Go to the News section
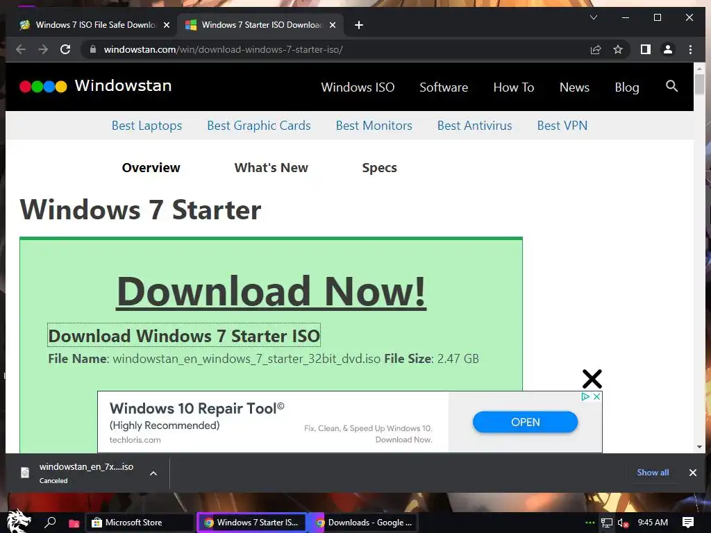The height and width of the screenshot is (533, 711). click(x=574, y=87)
